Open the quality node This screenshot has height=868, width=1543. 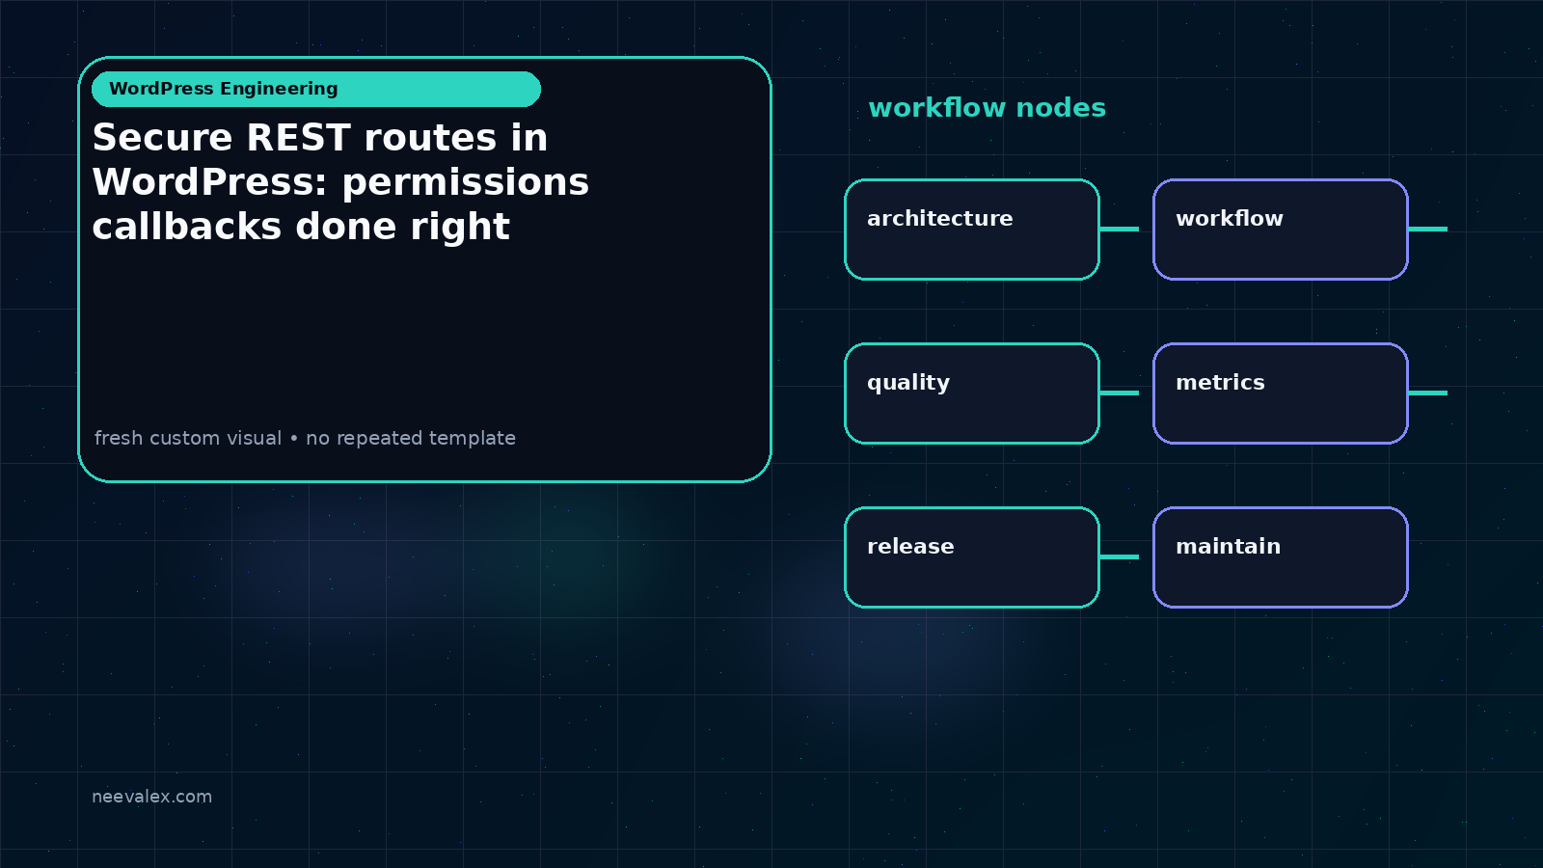pos(972,393)
